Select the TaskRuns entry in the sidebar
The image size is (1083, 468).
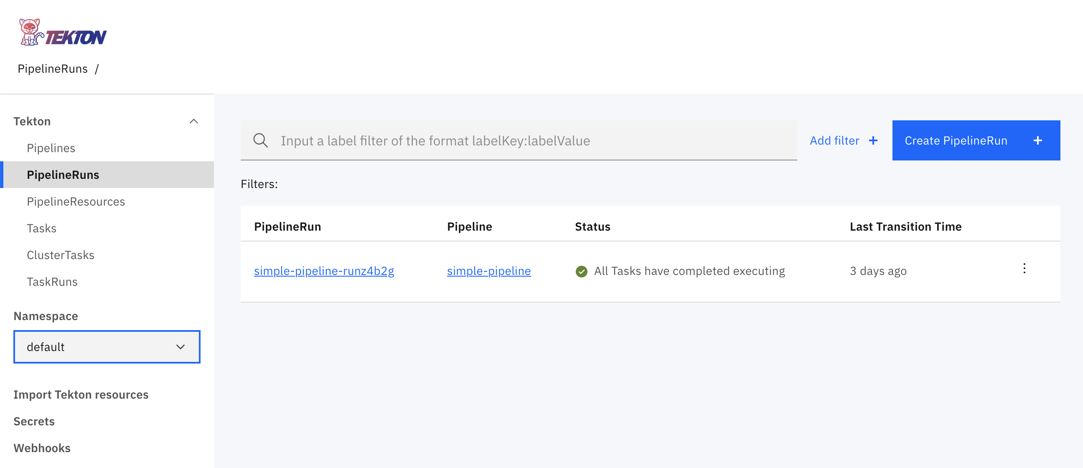tap(52, 281)
